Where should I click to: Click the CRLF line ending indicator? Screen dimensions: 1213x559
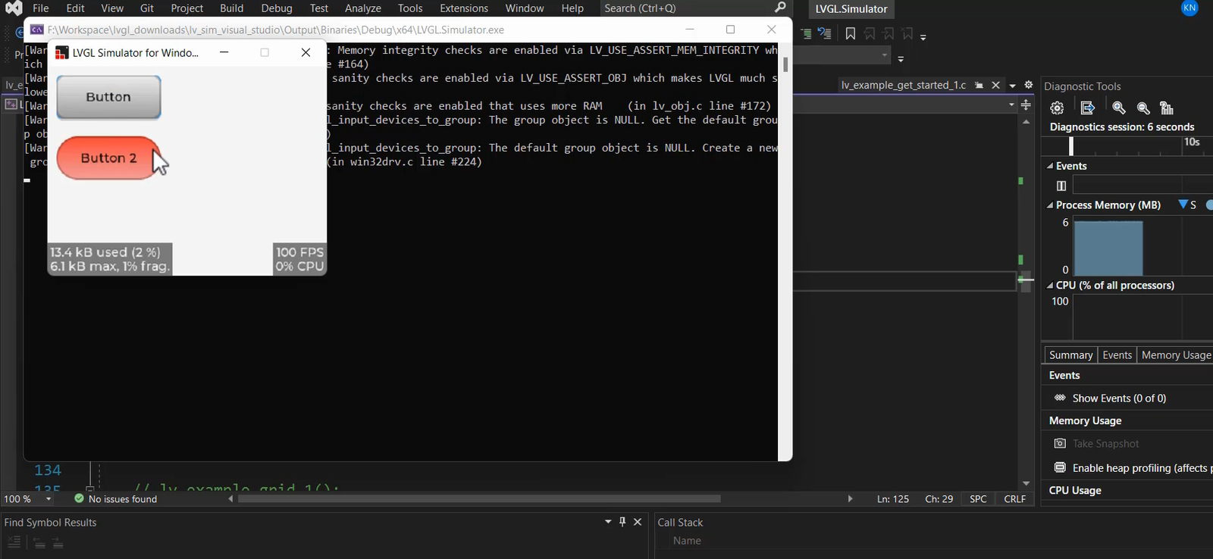[1014, 499]
